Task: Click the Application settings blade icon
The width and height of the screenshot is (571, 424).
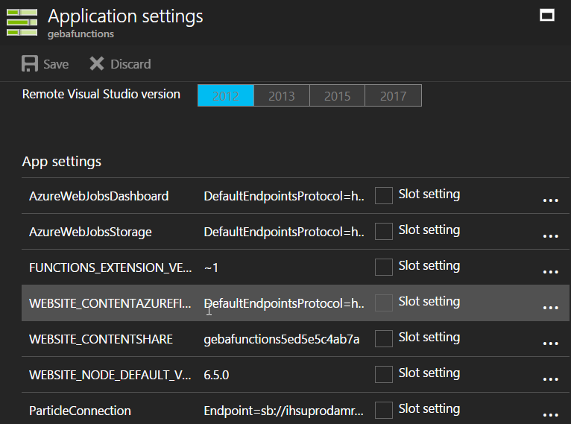Action: [22, 22]
